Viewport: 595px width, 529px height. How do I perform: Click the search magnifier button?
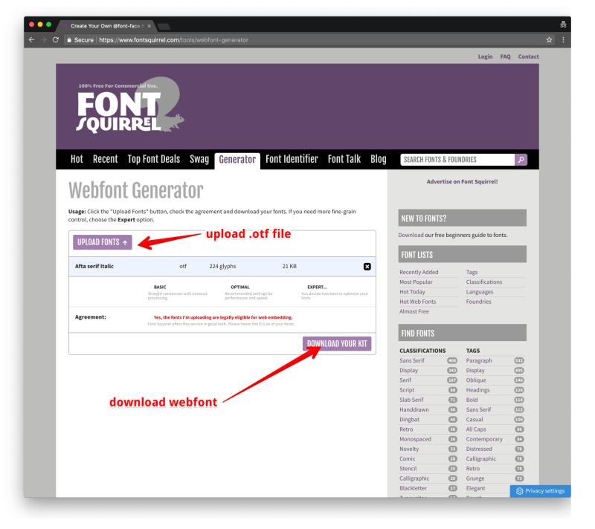(521, 160)
